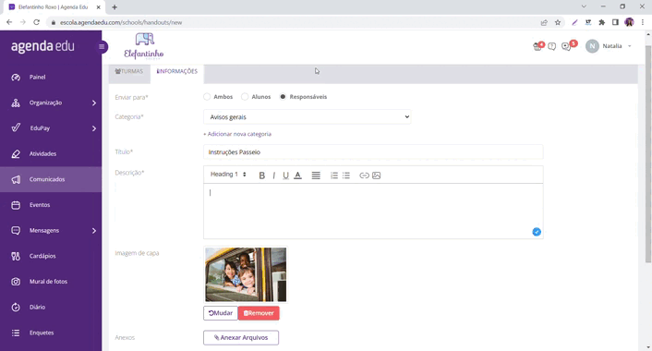Click the agenda edu logo
Image resolution: width=652 pixels, height=351 pixels.
(x=42, y=46)
